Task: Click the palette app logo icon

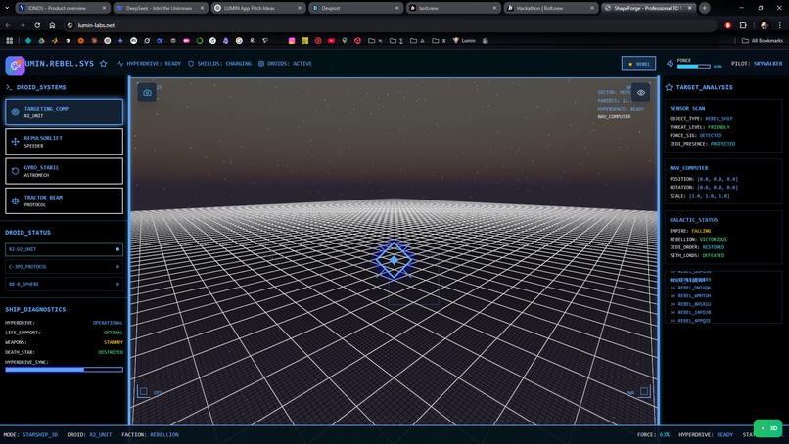Action: pos(15,66)
